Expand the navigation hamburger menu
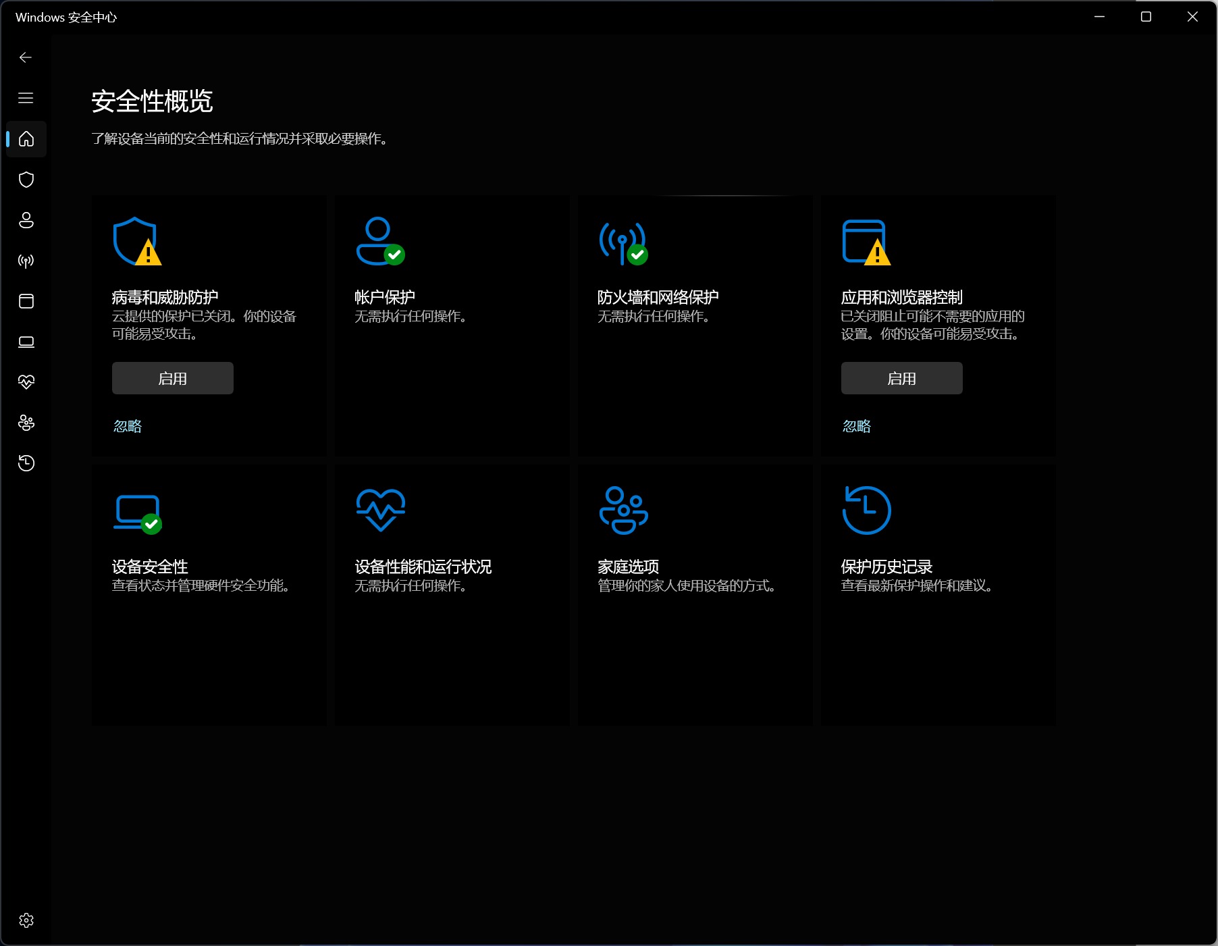The width and height of the screenshot is (1218, 946). [x=26, y=98]
